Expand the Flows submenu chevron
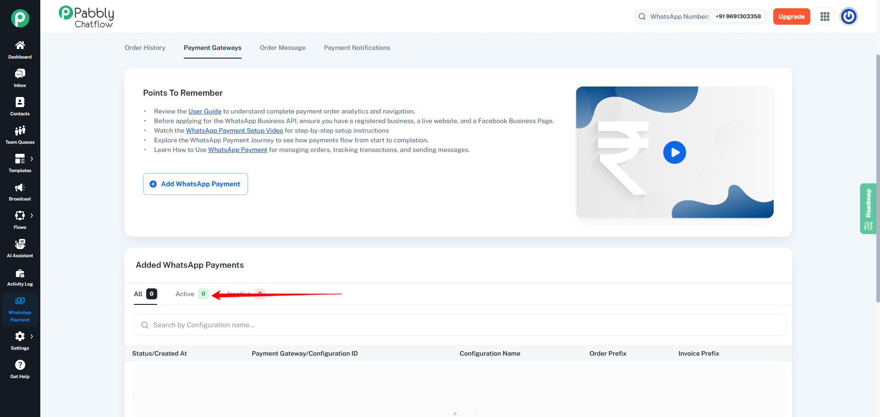 click(x=32, y=216)
